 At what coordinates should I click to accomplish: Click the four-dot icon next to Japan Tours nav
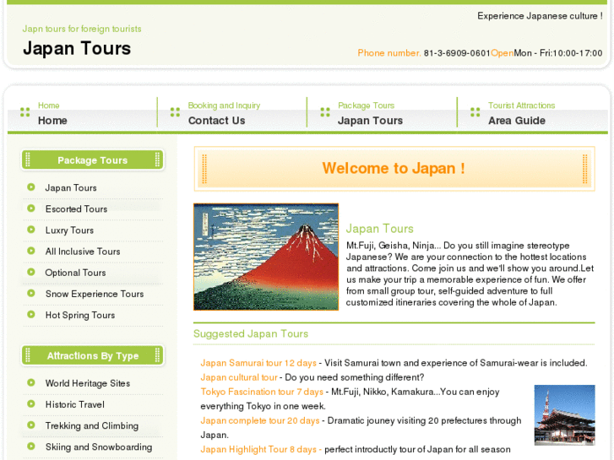(x=325, y=112)
